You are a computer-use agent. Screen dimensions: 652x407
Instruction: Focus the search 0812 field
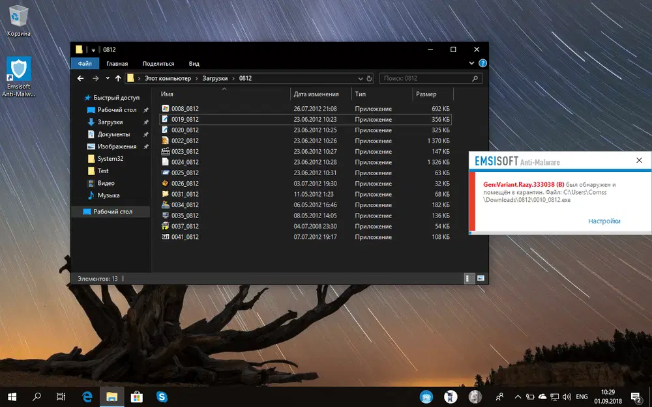coord(431,78)
